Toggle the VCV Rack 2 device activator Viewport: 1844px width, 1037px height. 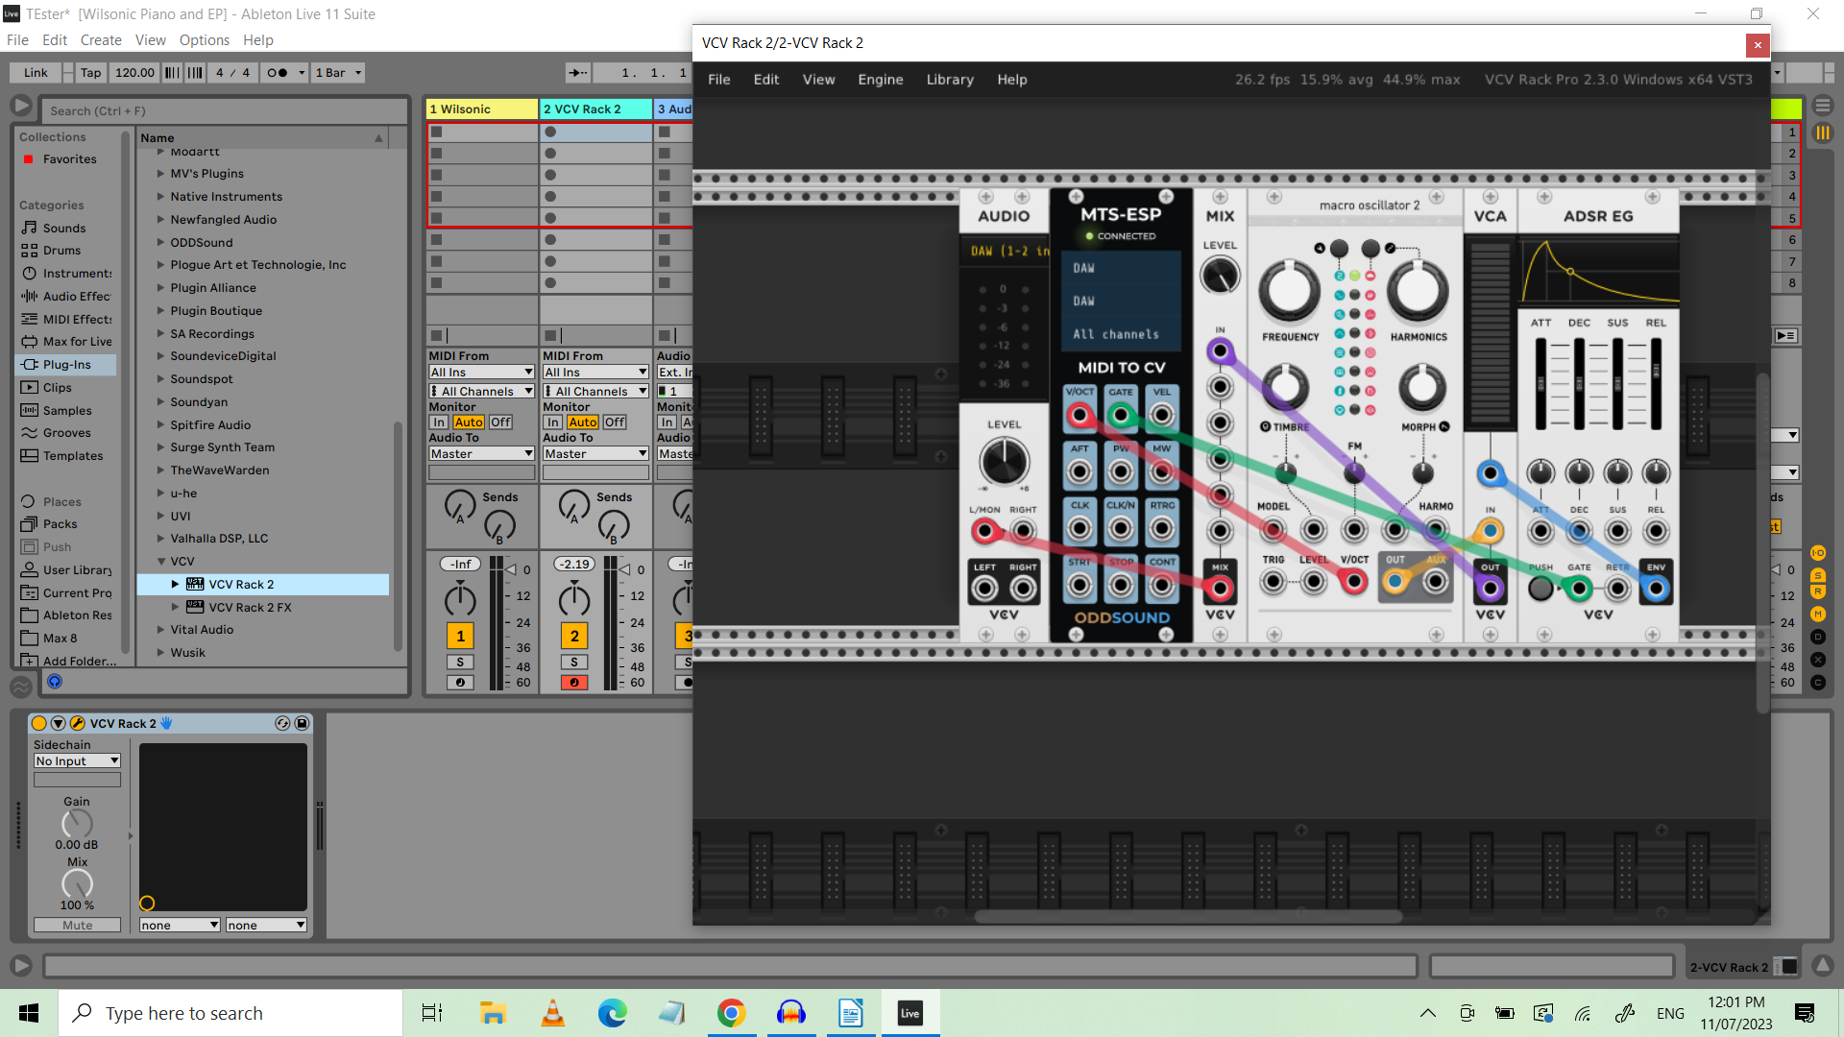point(39,724)
